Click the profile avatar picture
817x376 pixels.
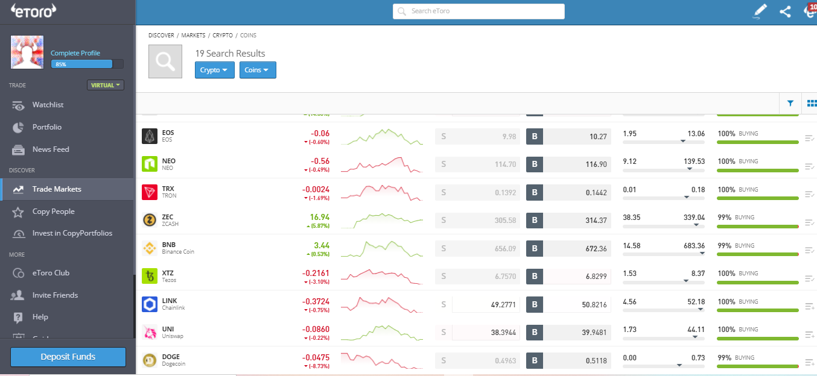[27, 52]
